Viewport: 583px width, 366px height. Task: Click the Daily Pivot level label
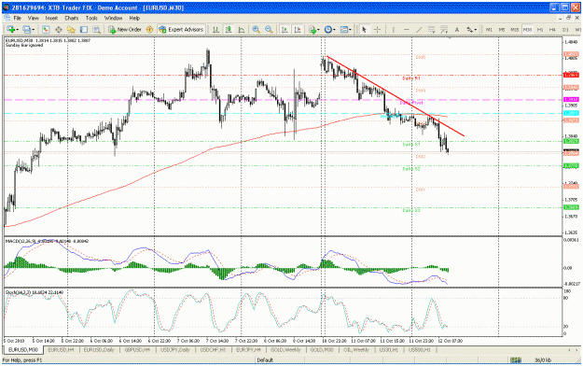click(x=411, y=103)
